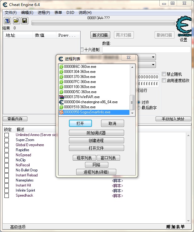This screenshot has height=232, width=194.
Task: Click the Cheat Engine title bar icon
Action: click(5, 5)
